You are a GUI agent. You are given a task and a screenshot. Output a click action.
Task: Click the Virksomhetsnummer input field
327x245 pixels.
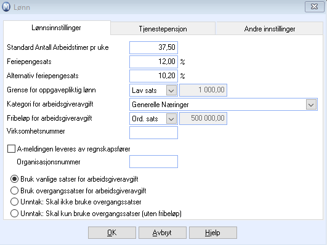153,132
